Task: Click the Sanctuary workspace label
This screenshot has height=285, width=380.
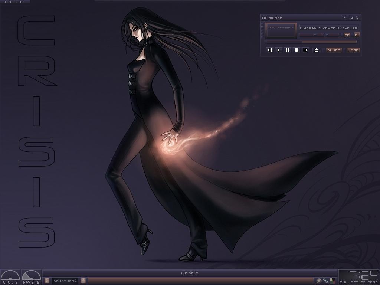Action: (65, 281)
